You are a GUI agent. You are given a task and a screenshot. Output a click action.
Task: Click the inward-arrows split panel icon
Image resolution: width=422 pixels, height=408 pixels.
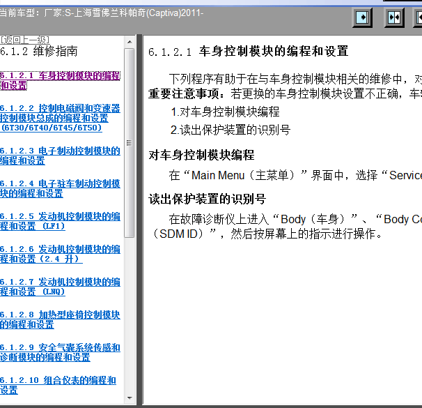pyautogui.click(x=394, y=17)
